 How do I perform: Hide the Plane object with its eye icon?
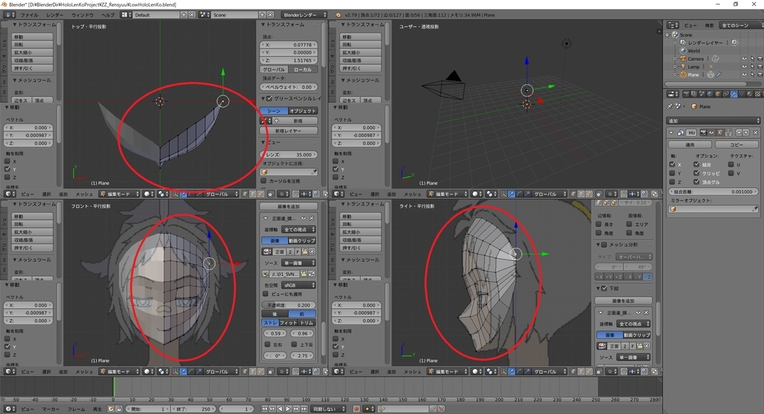click(x=745, y=75)
